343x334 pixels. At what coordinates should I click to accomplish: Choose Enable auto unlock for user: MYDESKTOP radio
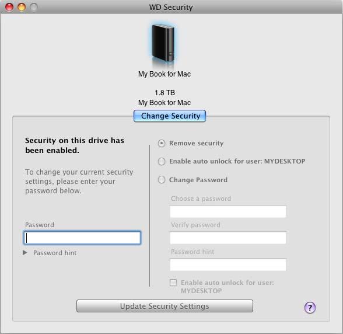[162, 161]
